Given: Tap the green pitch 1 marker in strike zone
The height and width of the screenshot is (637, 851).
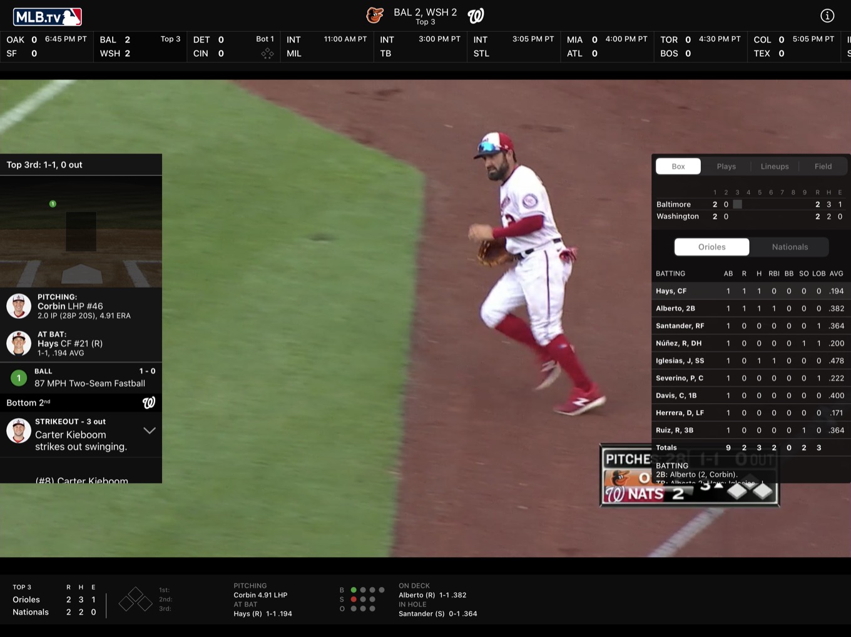Looking at the screenshot, I should click(53, 204).
